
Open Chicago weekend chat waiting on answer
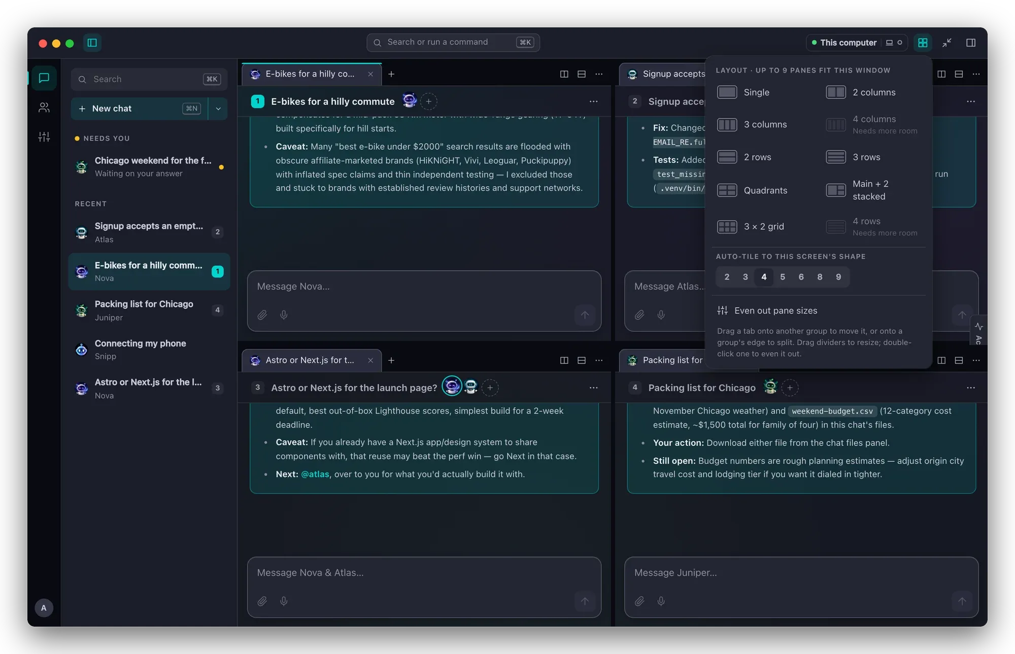coord(149,167)
